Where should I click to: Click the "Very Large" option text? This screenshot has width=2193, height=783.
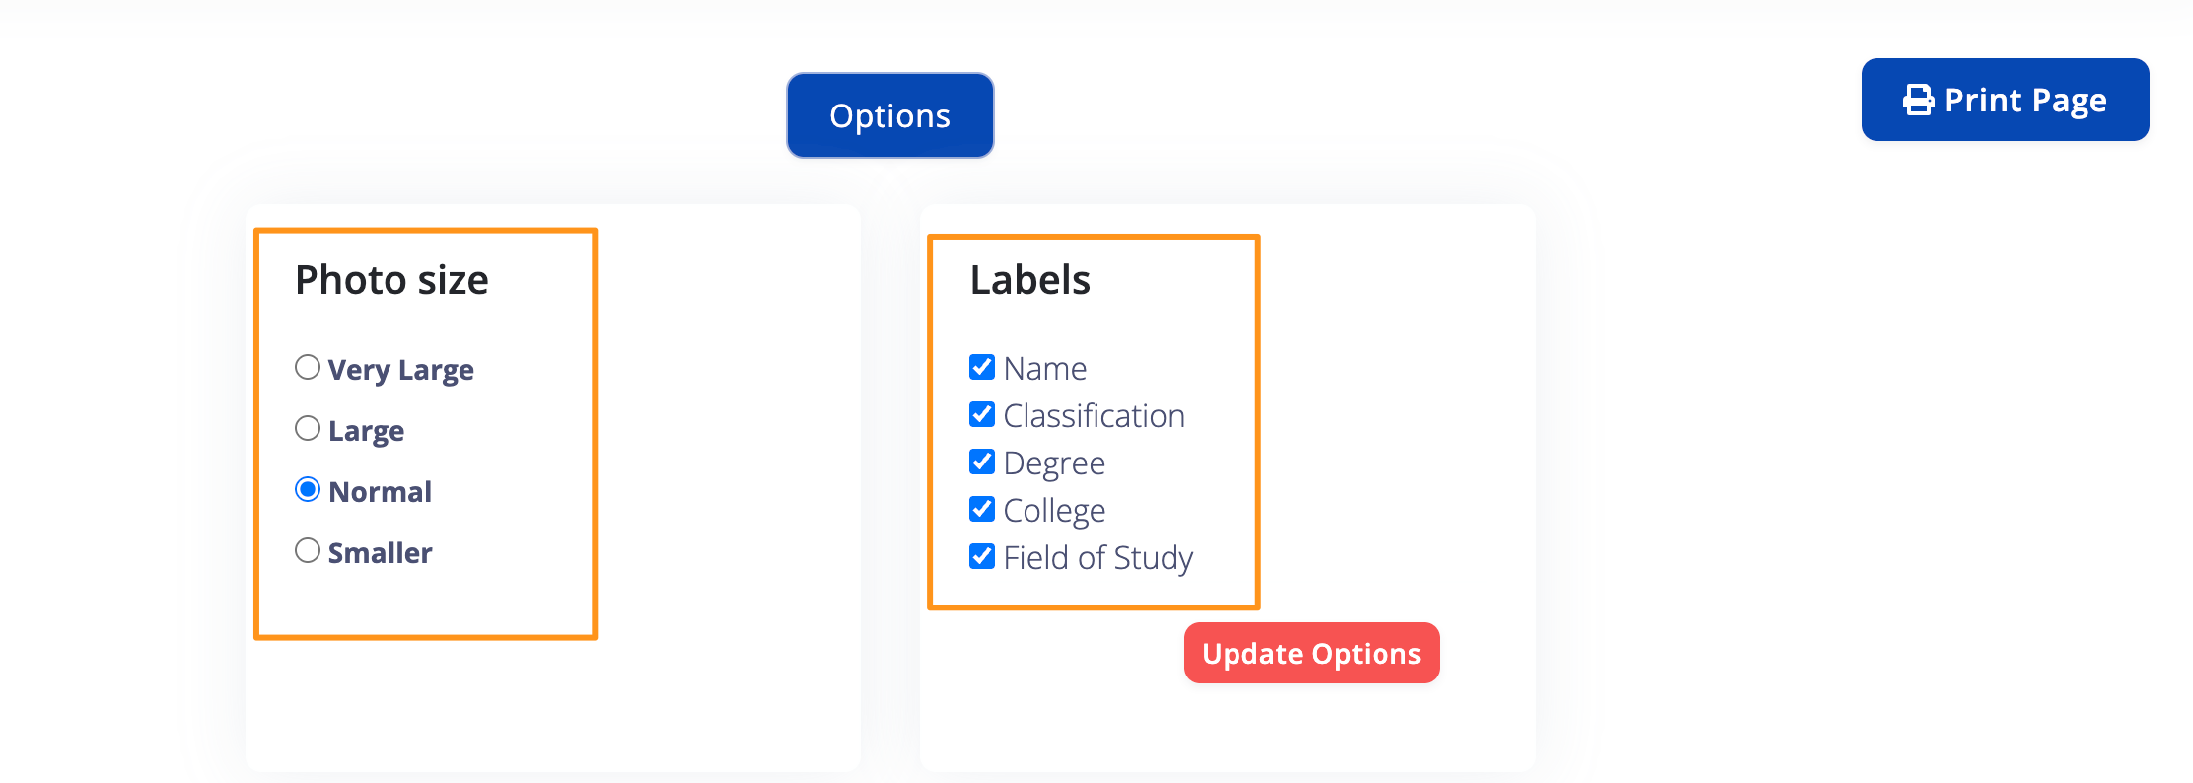[400, 370]
